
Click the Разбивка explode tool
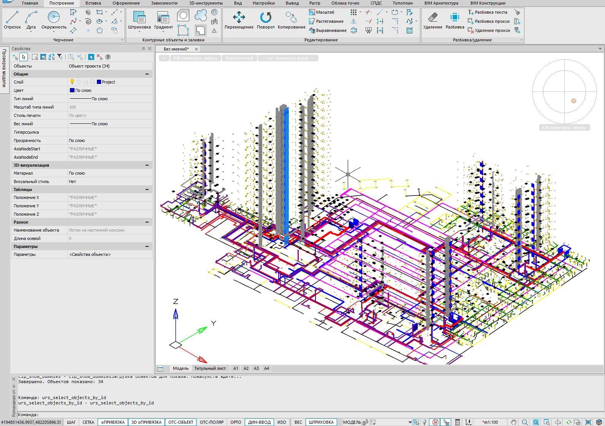point(455,20)
